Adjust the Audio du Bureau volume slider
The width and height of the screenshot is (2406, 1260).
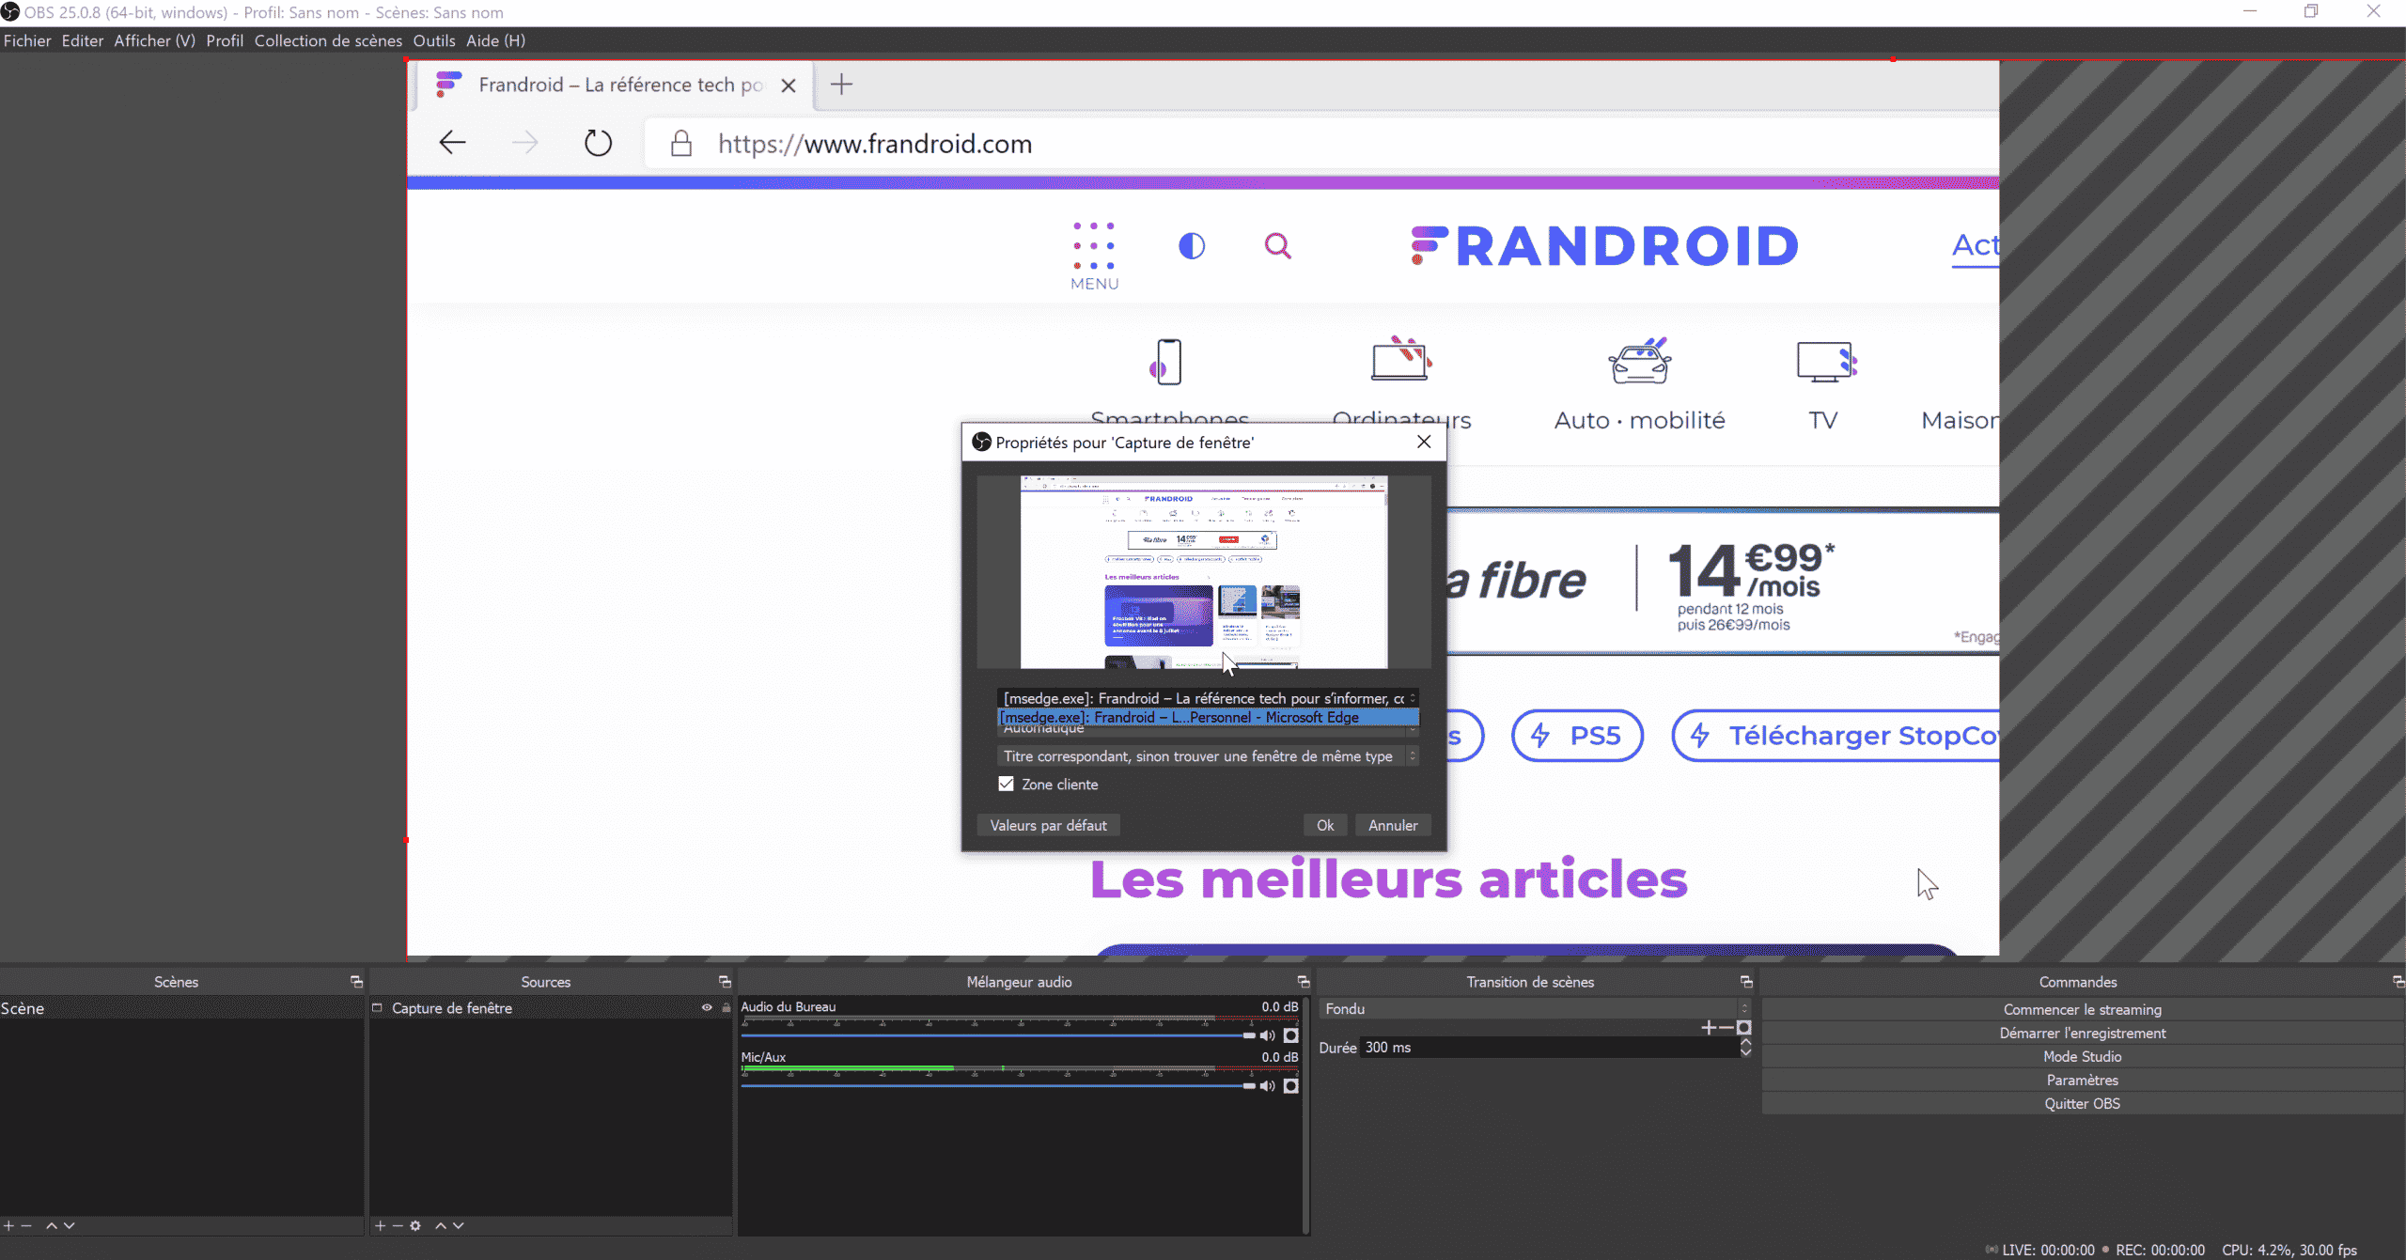999,1035
